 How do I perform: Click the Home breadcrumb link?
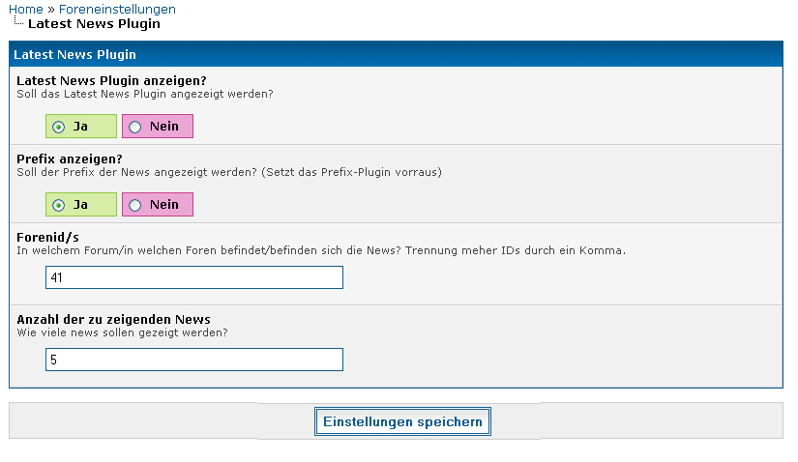point(25,9)
